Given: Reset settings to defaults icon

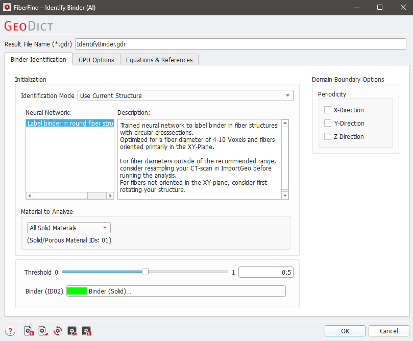Looking at the screenshot, I should [58, 331].
